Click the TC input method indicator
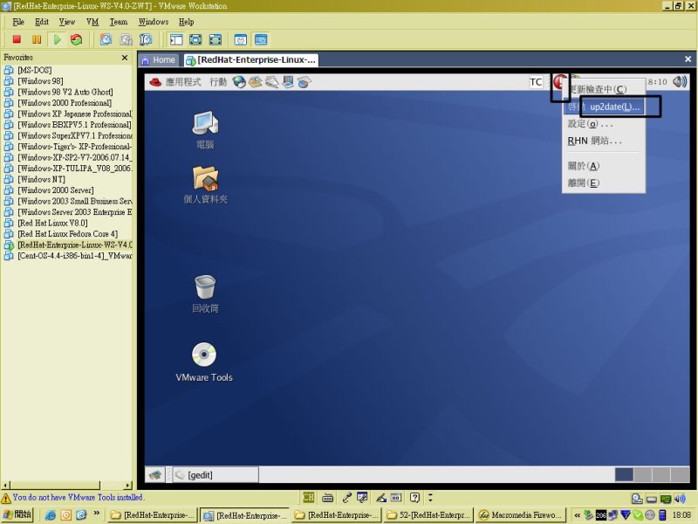This screenshot has height=524, width=698. coord(536,82)
